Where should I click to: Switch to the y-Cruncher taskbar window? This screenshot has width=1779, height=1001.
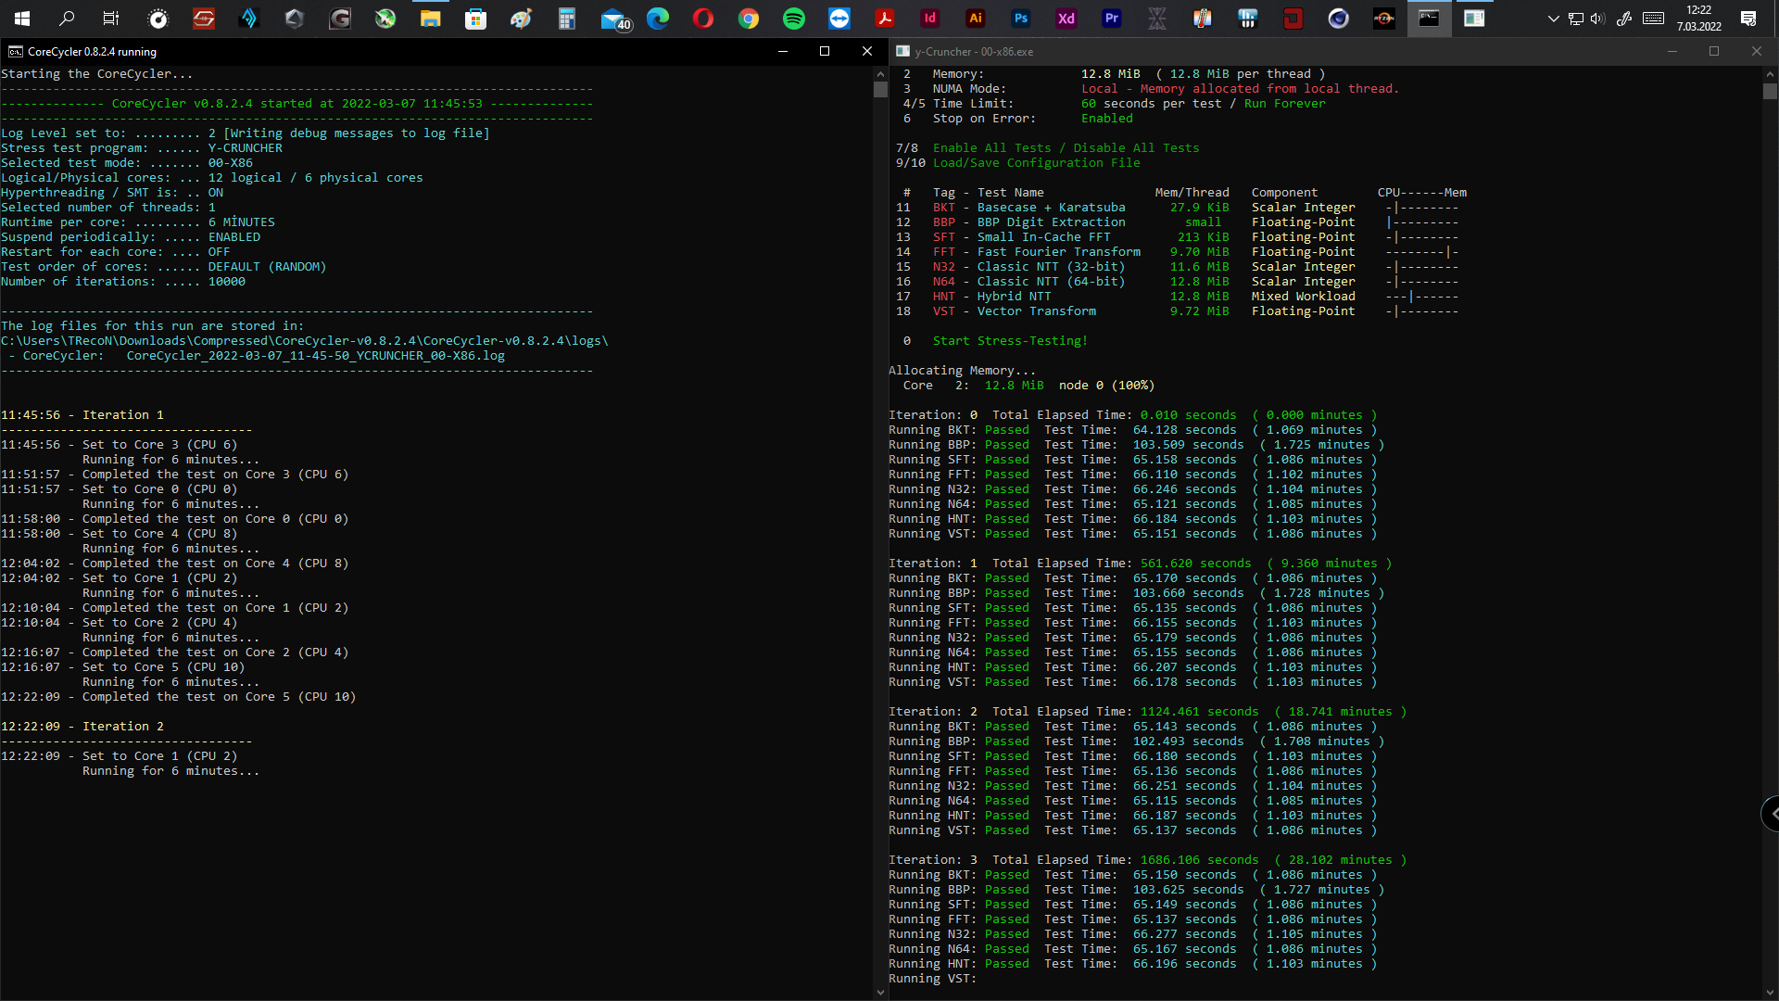coord(1475,19)
